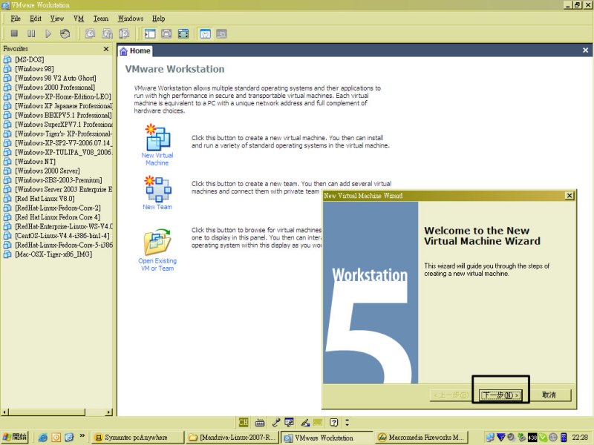Click the Reset toolbar icon
This screenshot has width=594, height=445.
tap(65, 33)
